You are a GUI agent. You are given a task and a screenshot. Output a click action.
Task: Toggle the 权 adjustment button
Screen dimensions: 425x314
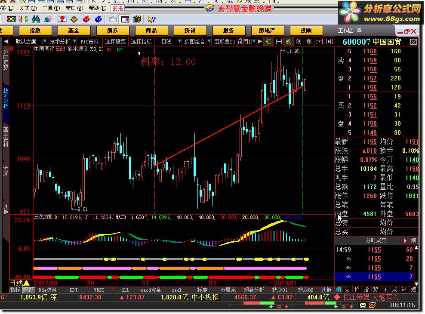pos(288,41)
